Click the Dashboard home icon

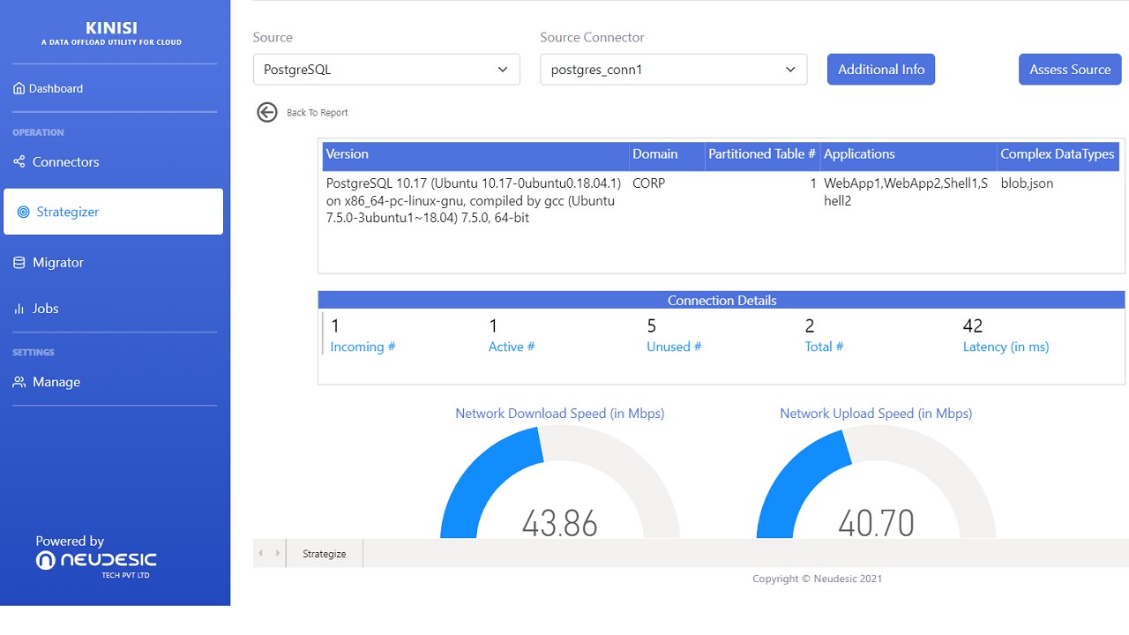coord(19,88)
